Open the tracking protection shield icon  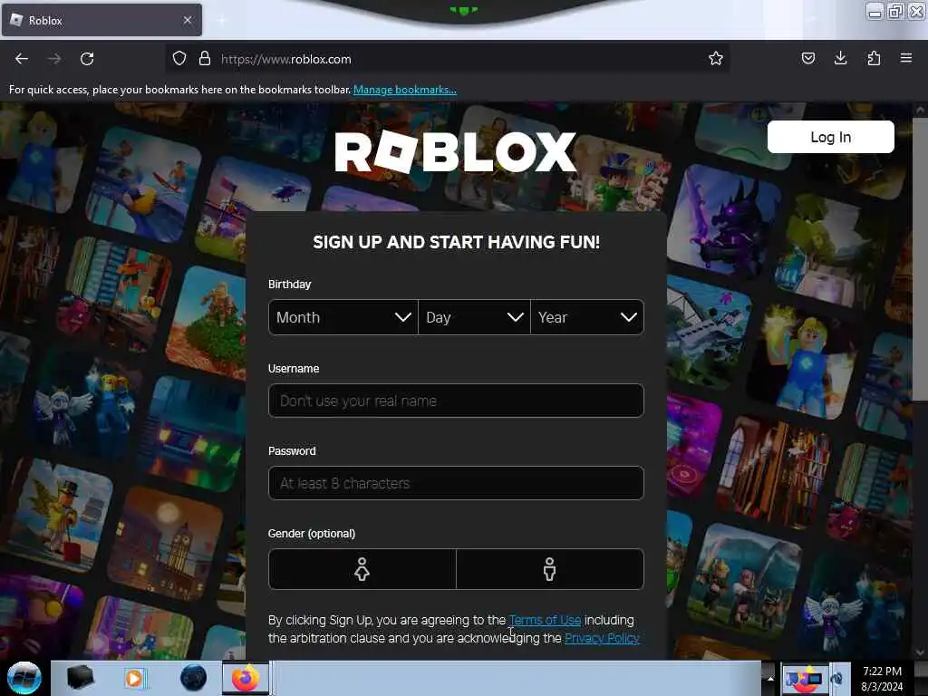pos(179,59)
